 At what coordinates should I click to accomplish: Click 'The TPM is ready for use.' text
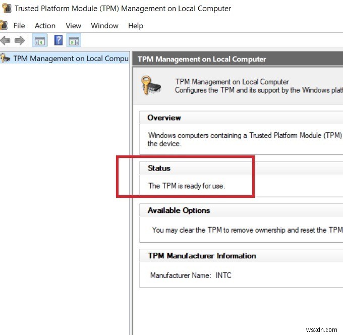coord(187,186)
